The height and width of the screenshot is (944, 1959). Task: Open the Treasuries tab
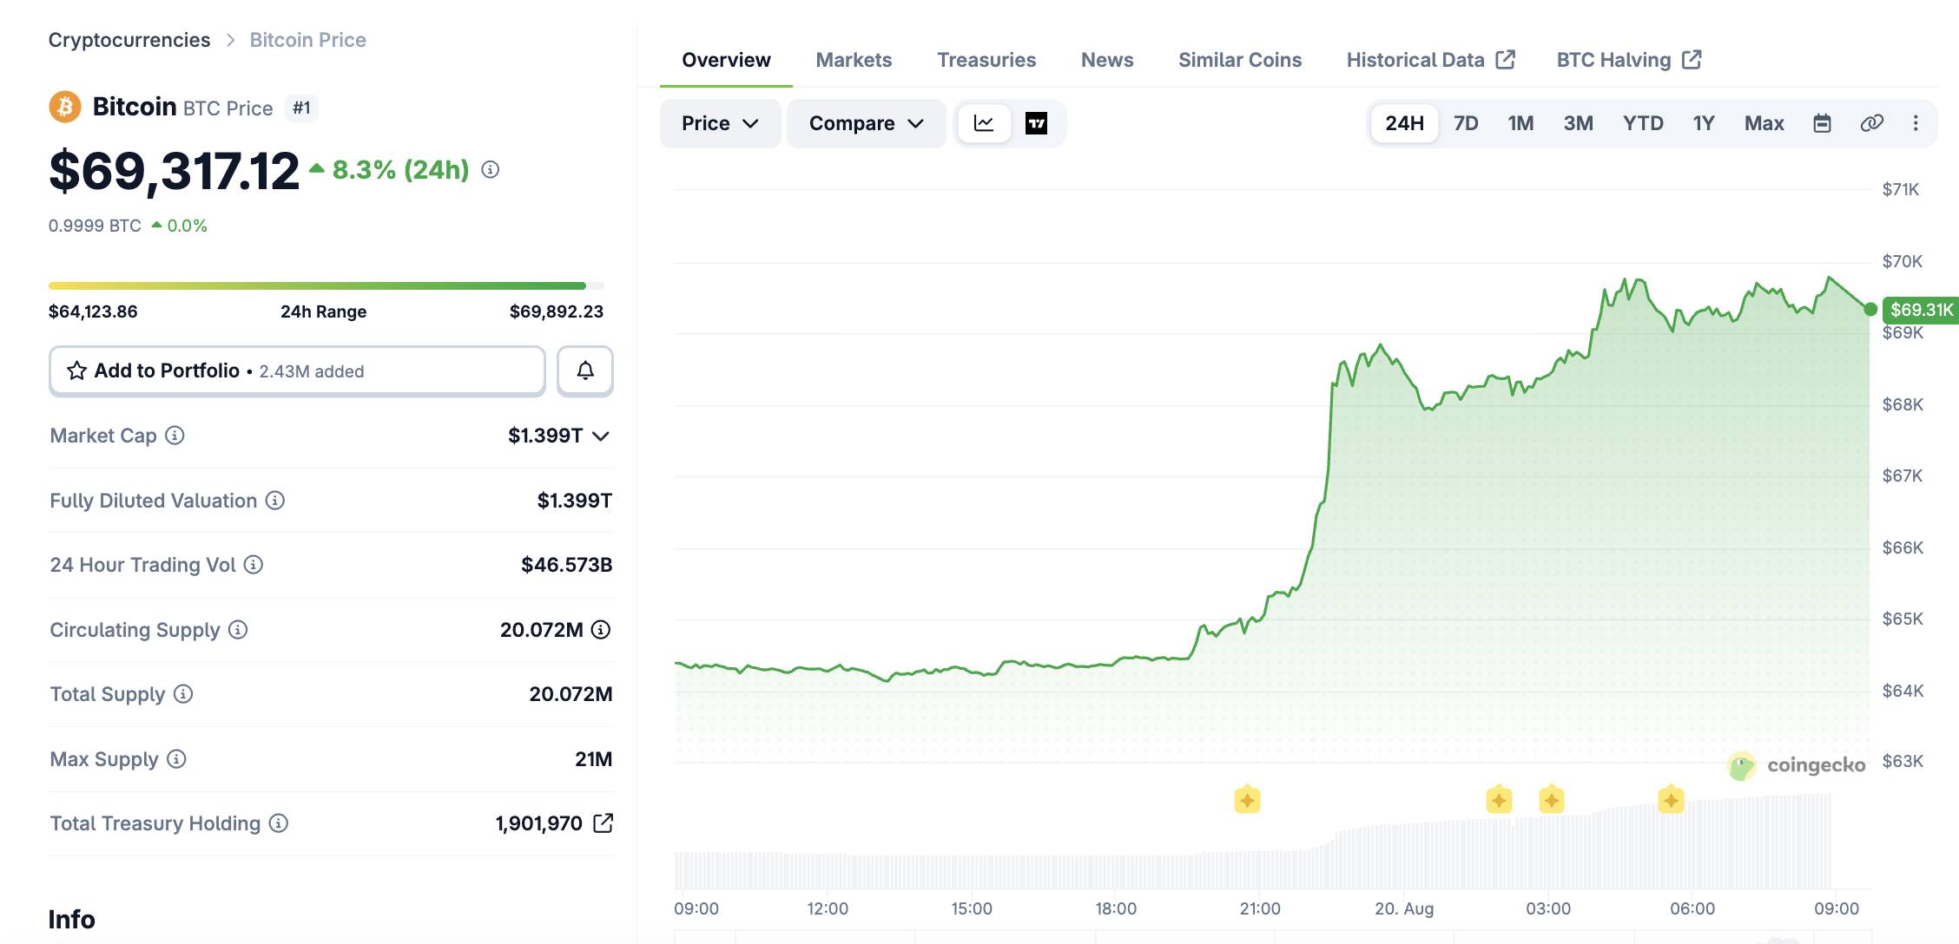click(986, 60)
